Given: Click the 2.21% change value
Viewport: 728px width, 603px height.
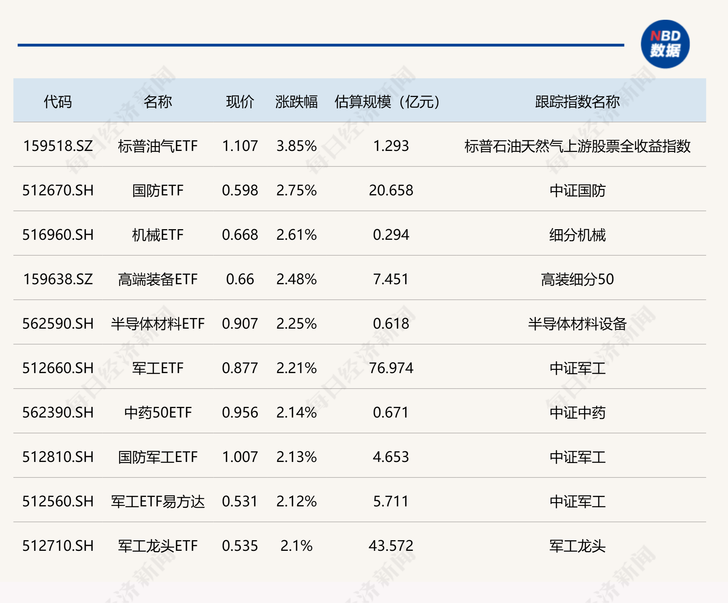Looking at the screenshot, I should (297, 368).
